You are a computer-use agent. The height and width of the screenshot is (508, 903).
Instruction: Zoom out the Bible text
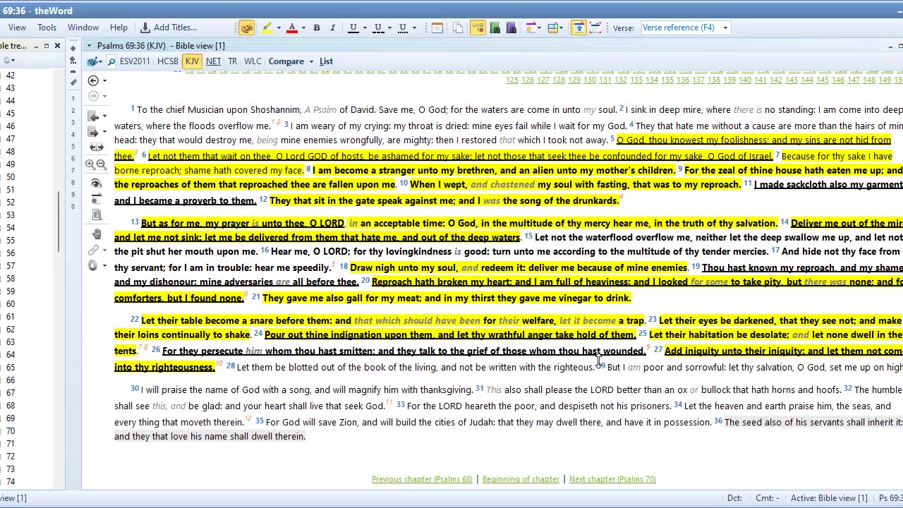tap(101, 164)
